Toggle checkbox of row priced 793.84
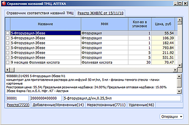Image resolution: width=189 pixels, height=125 pixels. pos(8,48)
